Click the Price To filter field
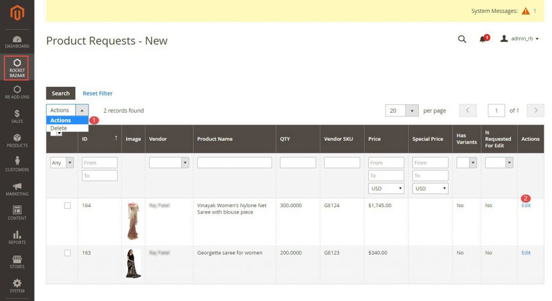Viewport: 552px width, 301px height. (x=386, y=175)
